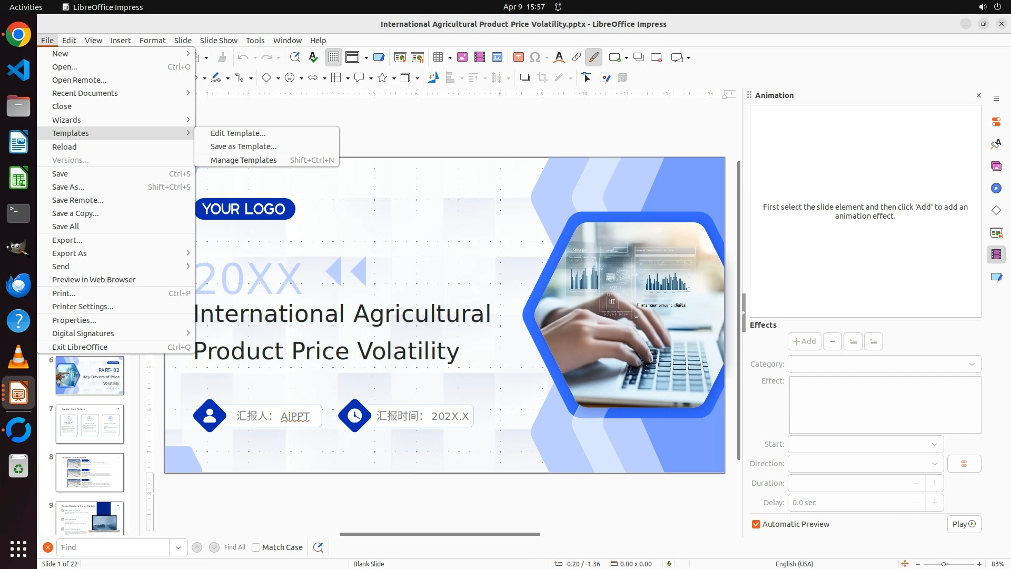Click the Insert Text Box icon

pyautogui.click(x=518, y=57)
